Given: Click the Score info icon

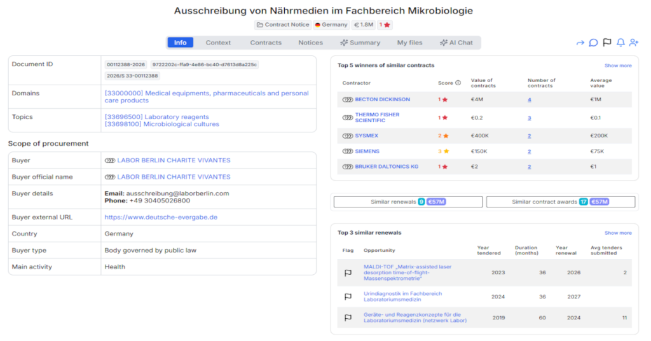Looking at the screenshot, I should (458, 83).
